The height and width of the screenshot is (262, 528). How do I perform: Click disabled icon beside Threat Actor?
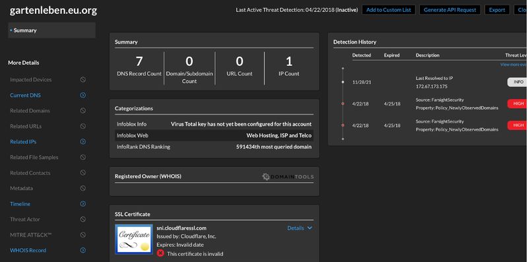pyautogui.click(x=83, y=219)
